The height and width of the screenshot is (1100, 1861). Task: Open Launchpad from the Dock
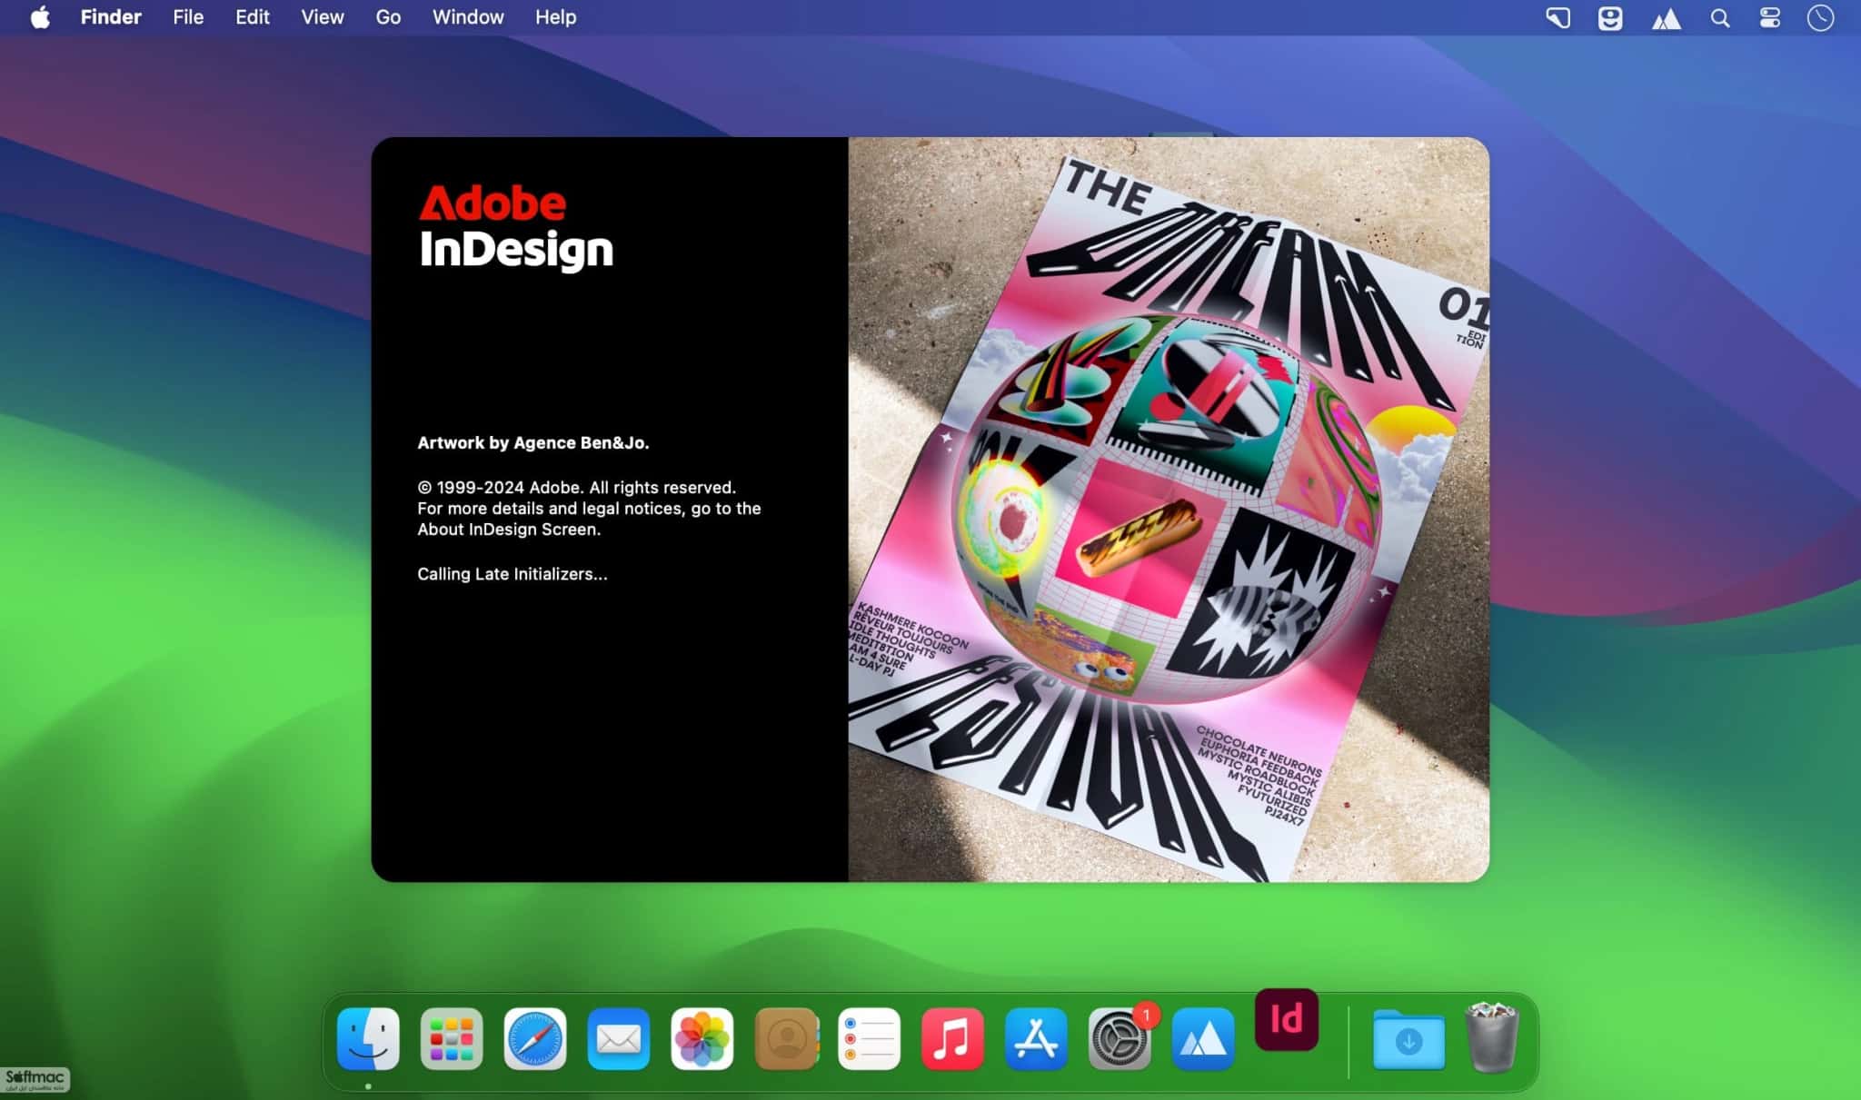click(452, 1038)
